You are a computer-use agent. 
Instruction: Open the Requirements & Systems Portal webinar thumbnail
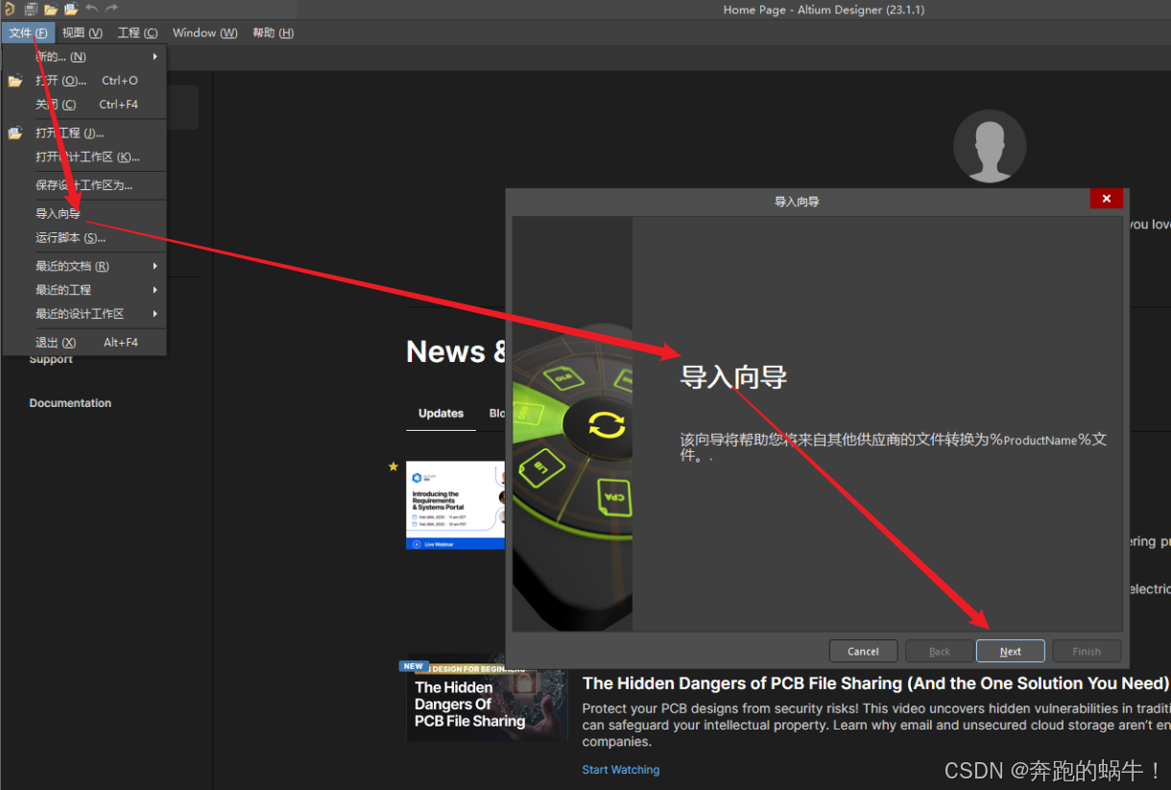455,505
